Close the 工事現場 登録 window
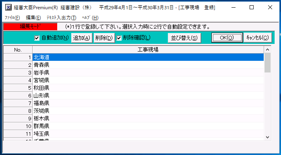 click(x=270, y=7)
